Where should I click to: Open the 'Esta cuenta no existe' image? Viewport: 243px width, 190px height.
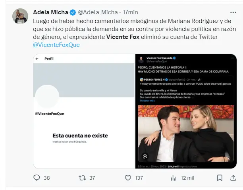click(x=84, y=111)
